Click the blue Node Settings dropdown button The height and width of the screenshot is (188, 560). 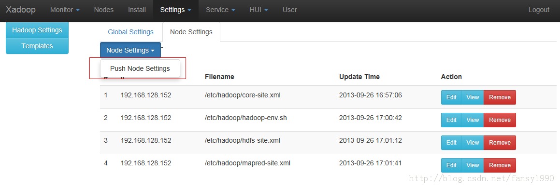[x=130, y=50]
